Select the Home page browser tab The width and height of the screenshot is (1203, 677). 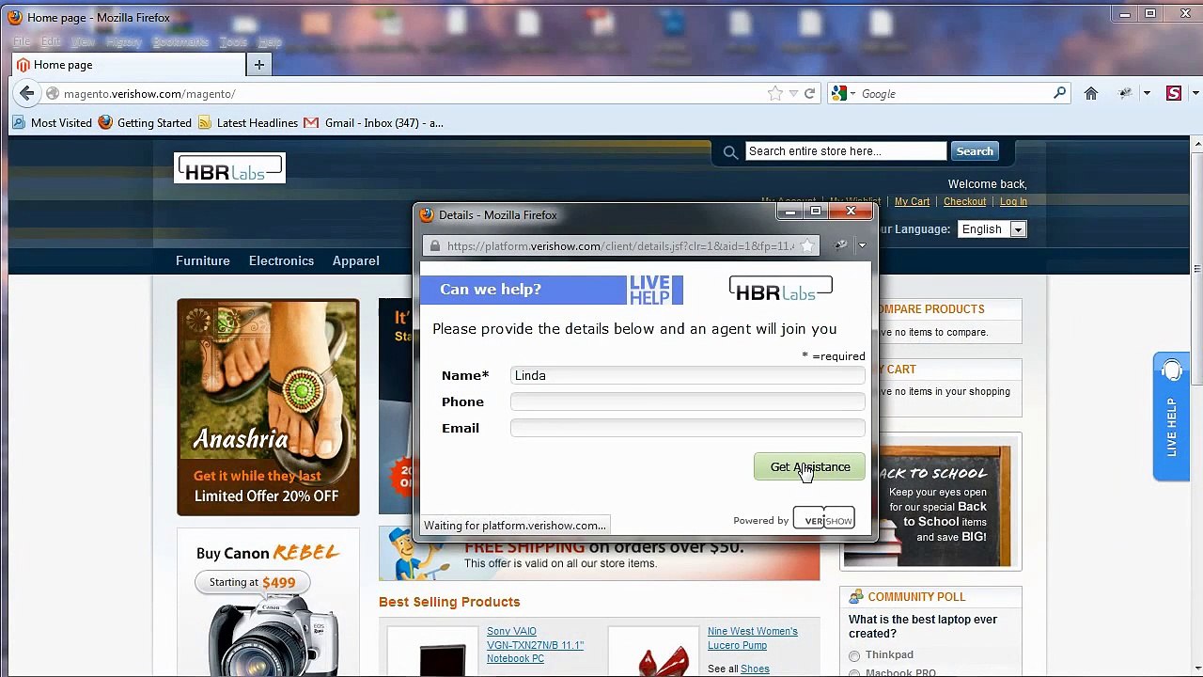coord(128,65)
